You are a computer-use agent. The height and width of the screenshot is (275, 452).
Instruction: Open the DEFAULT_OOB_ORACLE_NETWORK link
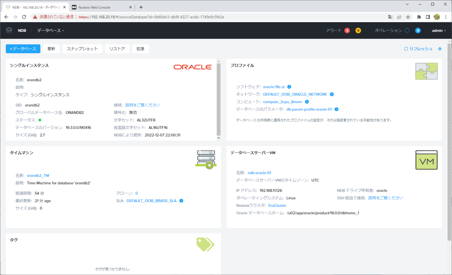[295, 94]
